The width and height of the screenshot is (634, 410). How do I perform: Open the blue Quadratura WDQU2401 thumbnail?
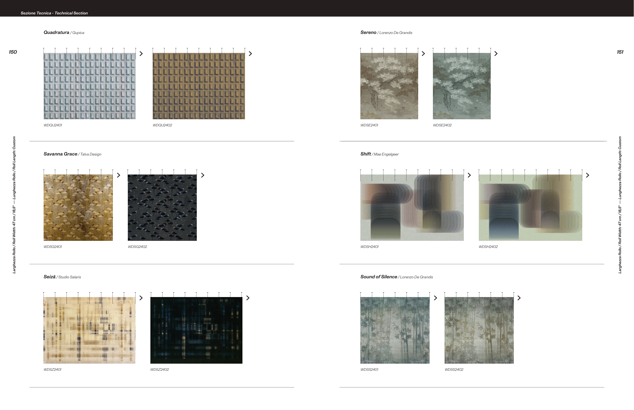90,86
